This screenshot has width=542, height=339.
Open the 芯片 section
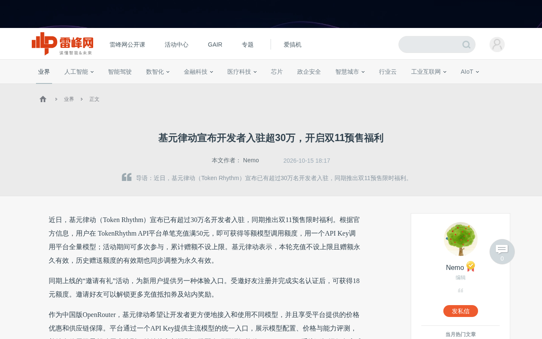click(277, 72)
